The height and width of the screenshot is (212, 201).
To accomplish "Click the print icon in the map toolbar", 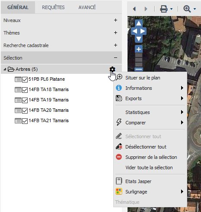I will (164, 9).
